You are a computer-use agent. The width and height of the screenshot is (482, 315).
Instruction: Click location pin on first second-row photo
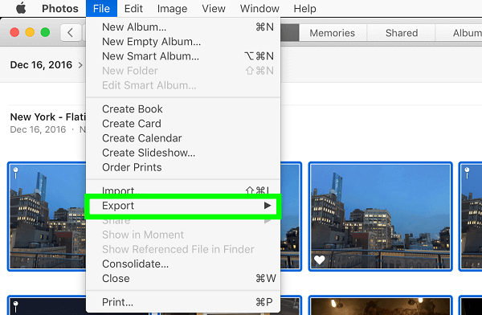(x=16, y=307)
